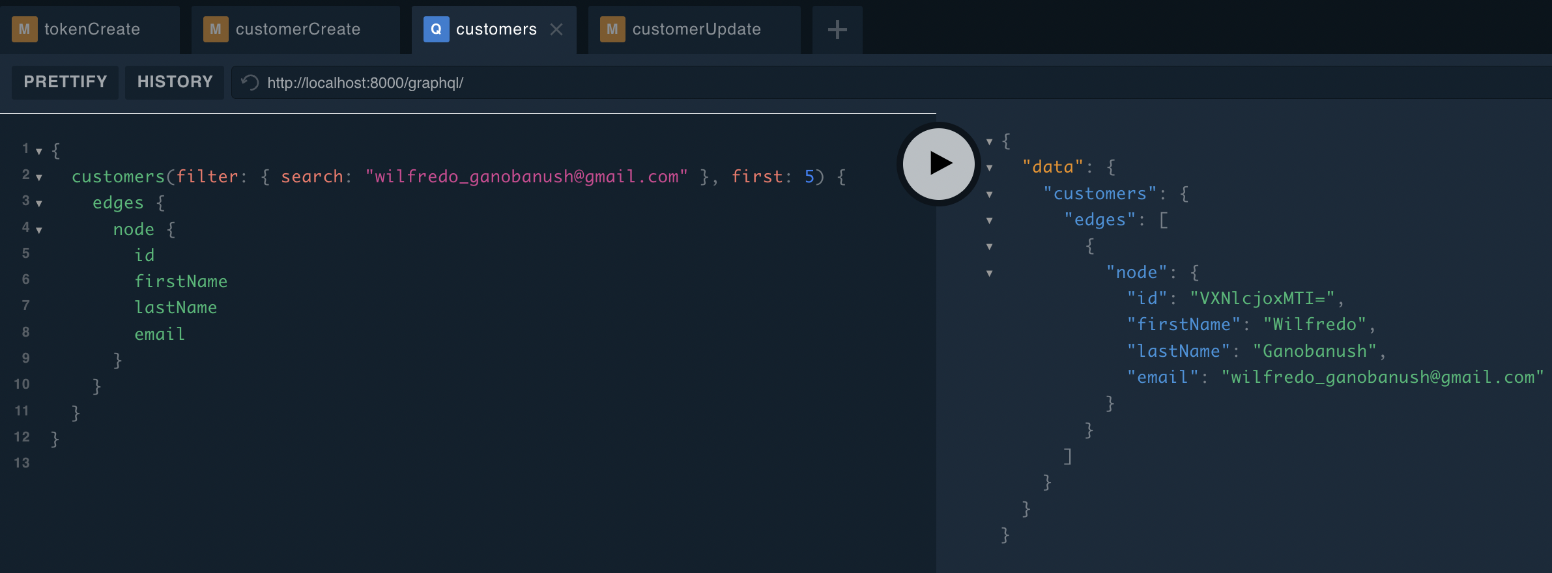The width and height of the screenshot is (1552, 573).
Task: Click the M icon on the customerCreate tab
Action: click(216, 30)
